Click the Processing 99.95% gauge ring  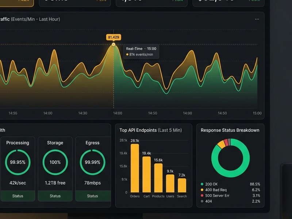pyautogui.click(x=18, y=162)
